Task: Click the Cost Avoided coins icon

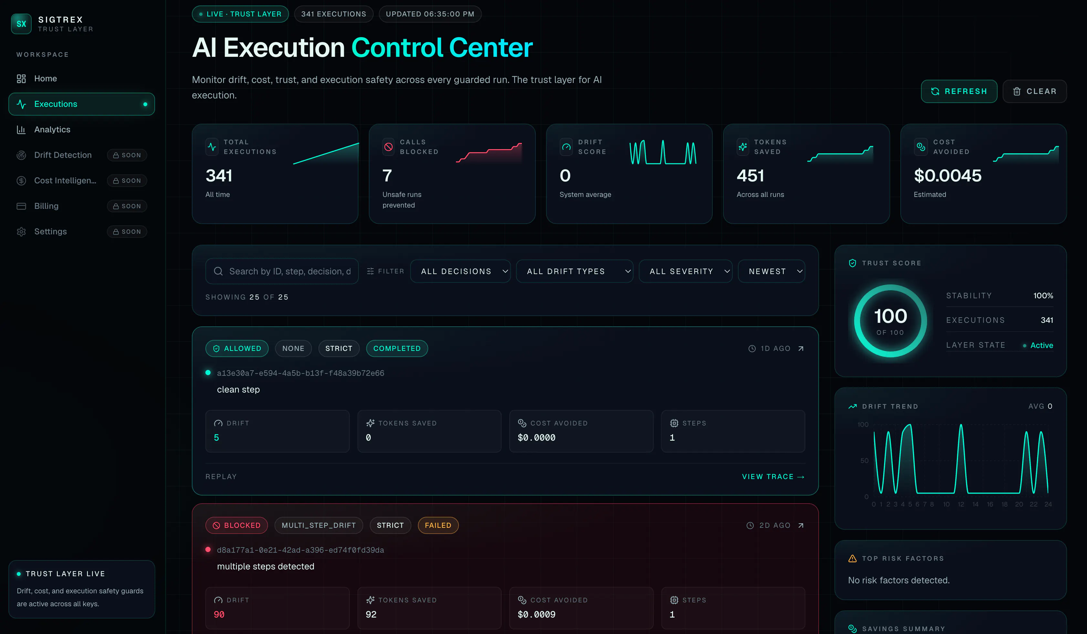Action: pos(920,147)
